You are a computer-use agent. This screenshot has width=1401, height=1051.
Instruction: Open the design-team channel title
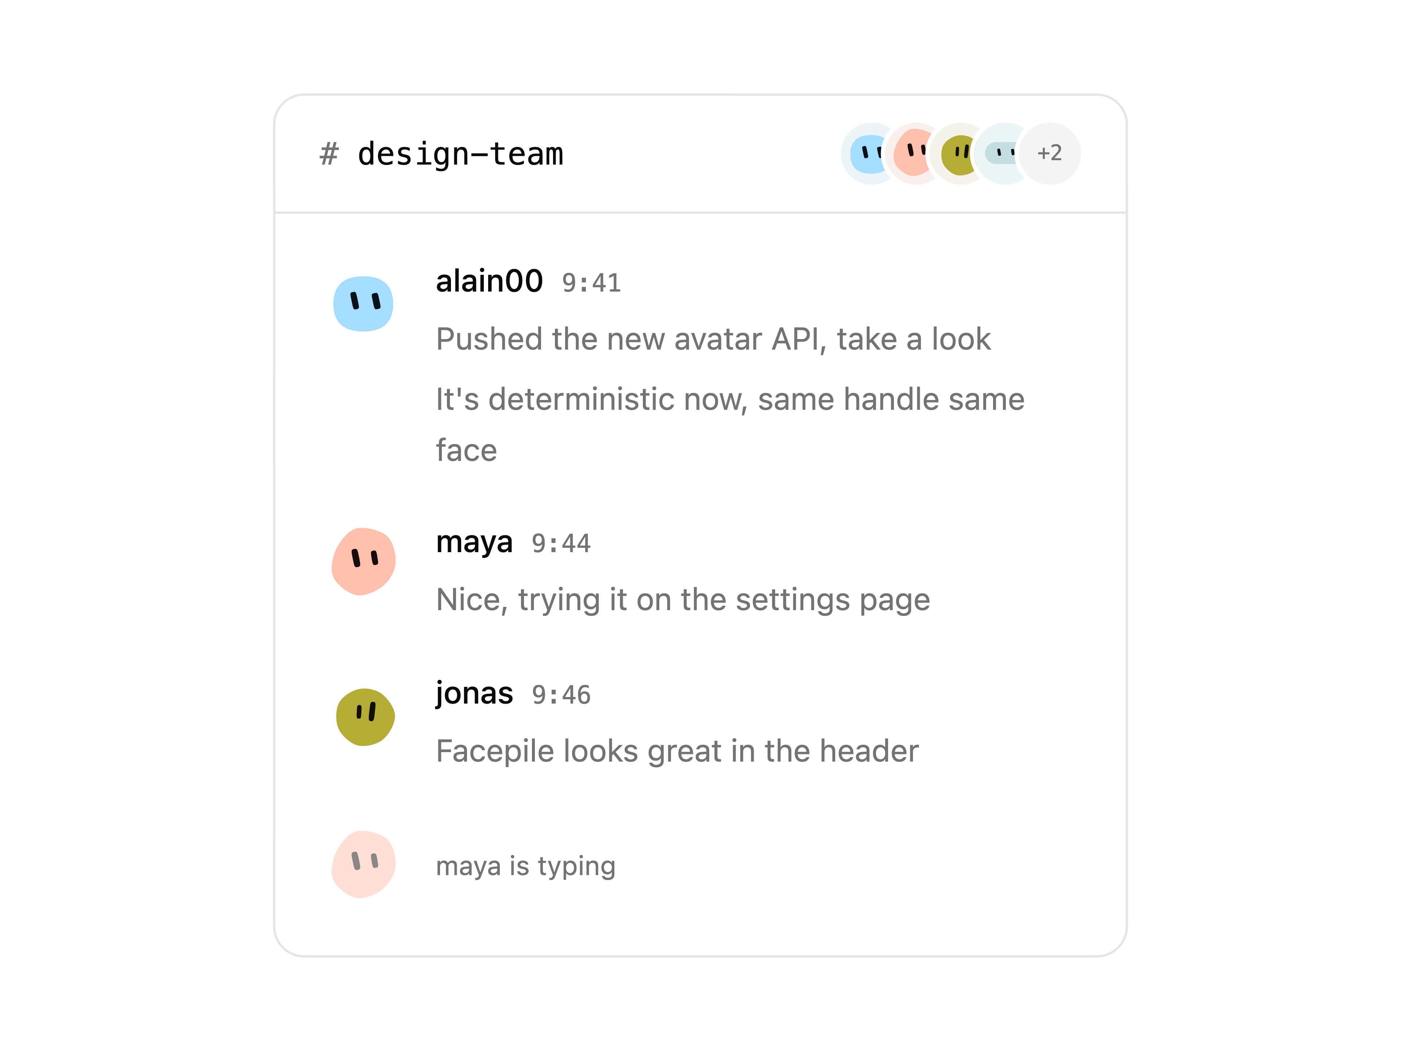point(460,155)
